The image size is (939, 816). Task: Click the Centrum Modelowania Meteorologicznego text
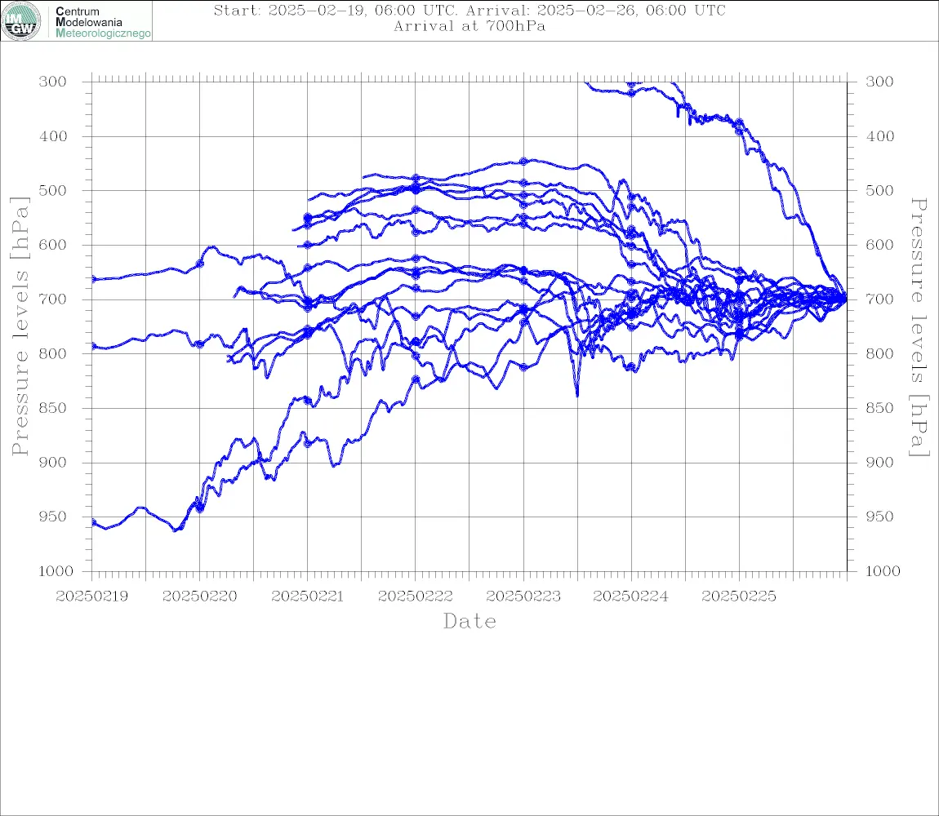click(x=103, y=22)
